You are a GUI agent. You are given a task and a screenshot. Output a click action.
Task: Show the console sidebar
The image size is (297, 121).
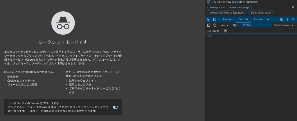click(209, 25)
